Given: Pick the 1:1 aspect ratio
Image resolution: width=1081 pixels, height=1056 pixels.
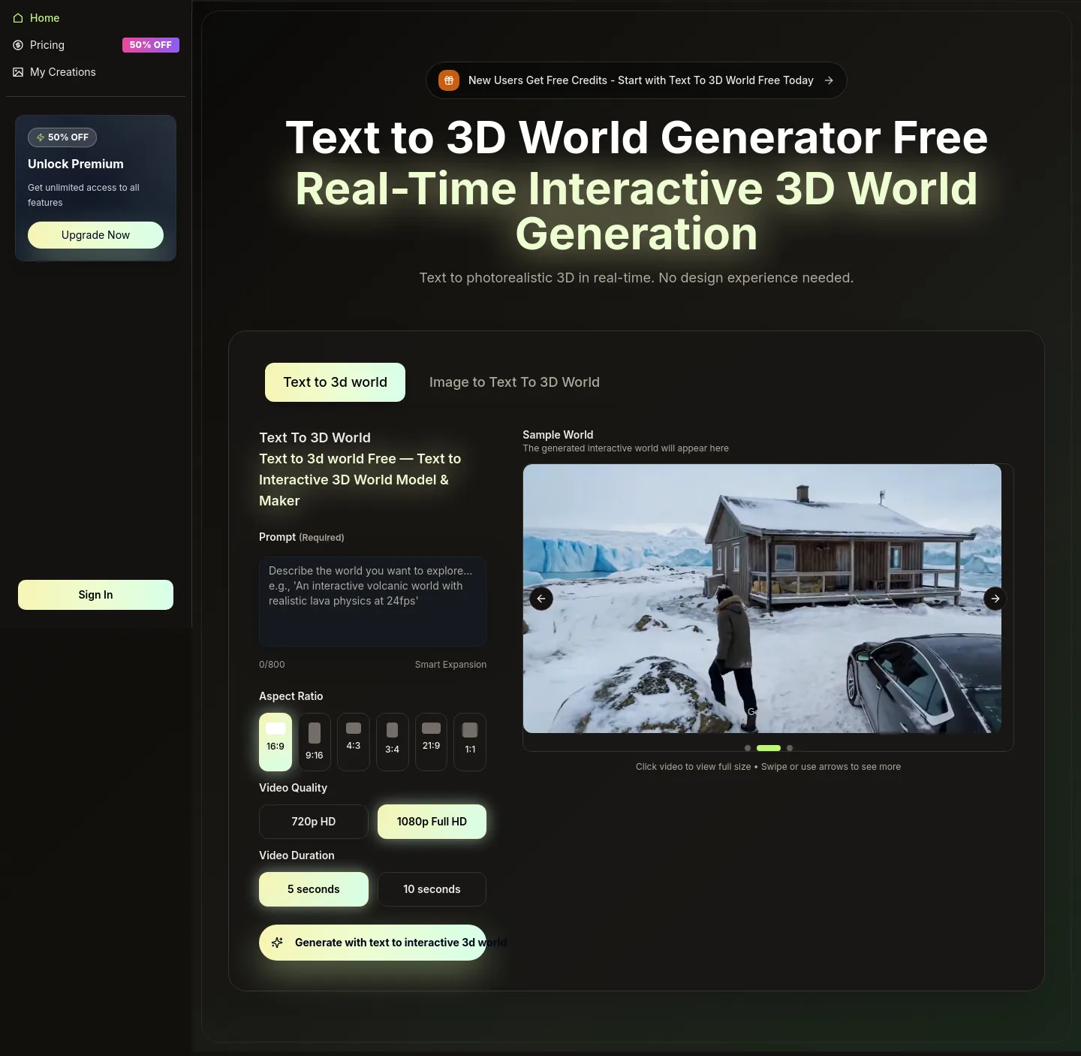Looking at the screenshot, I should 470,742.
